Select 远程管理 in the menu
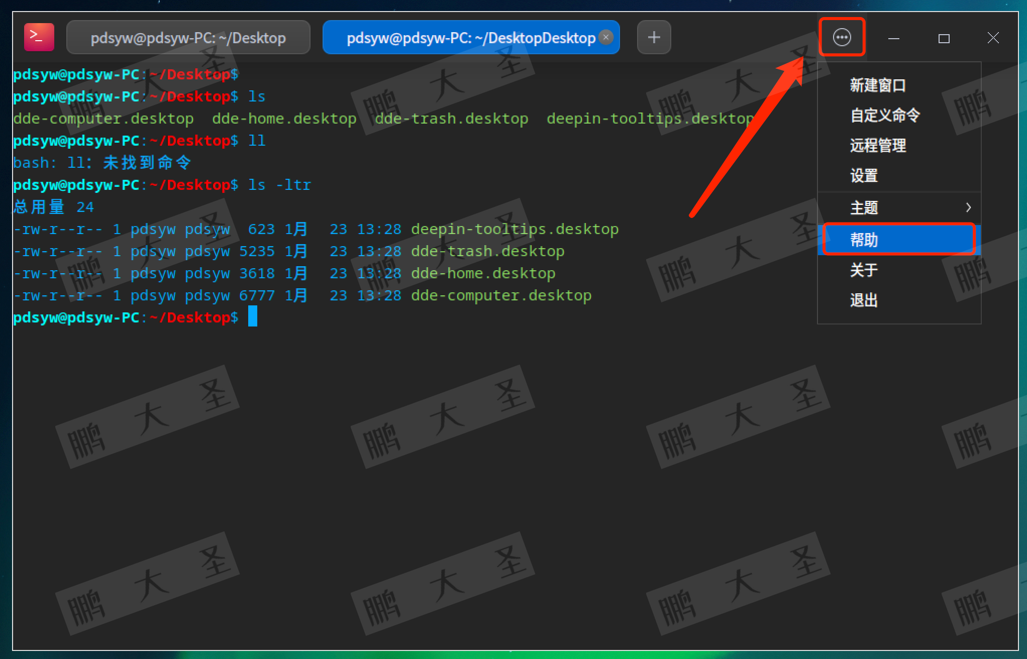The width and height of the screenshot is (1027, 659). [877, 146]
